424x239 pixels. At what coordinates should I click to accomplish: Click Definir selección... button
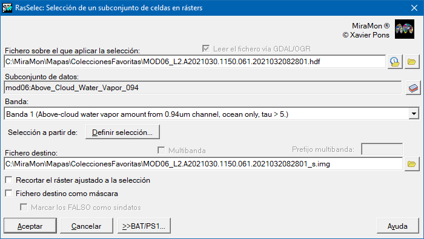[122, 133]
